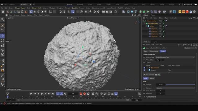Image resolution: width=198 pixels, height=111 pixels.
Task: Search in the Objects manager
Action: pyautogui.click(x=189, y=18)
